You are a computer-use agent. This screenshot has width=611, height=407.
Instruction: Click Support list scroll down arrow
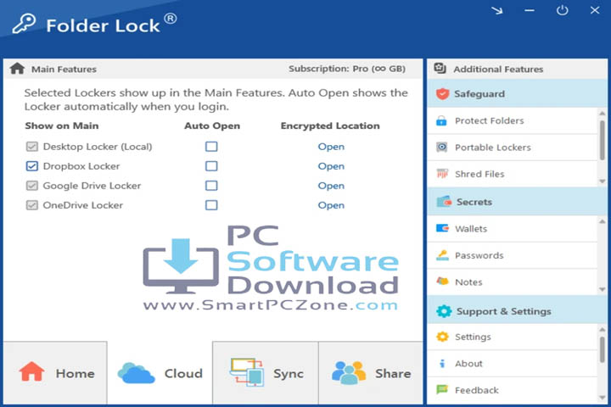pos(602,398)
